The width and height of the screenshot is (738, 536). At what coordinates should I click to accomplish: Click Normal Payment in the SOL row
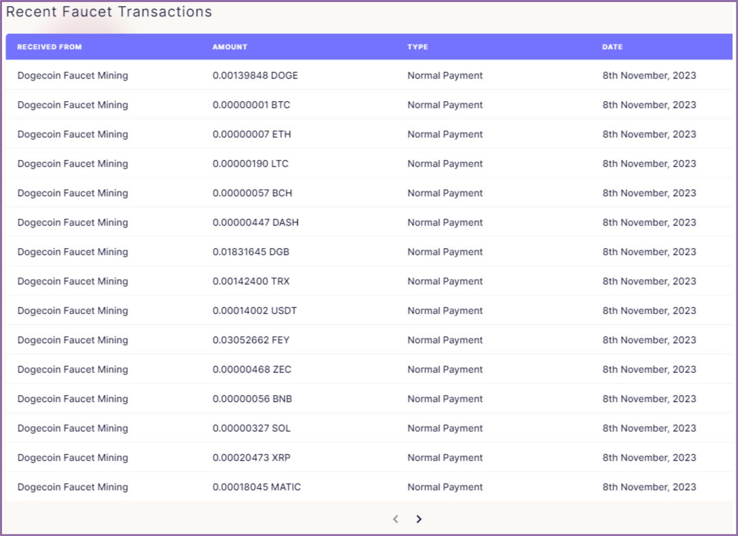[x=445, y=429]
